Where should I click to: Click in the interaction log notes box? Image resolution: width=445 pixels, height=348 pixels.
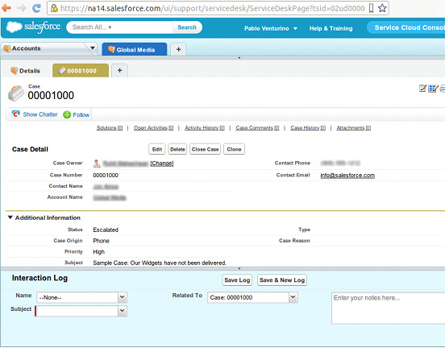pyautogui.click(x=389, y=309)
